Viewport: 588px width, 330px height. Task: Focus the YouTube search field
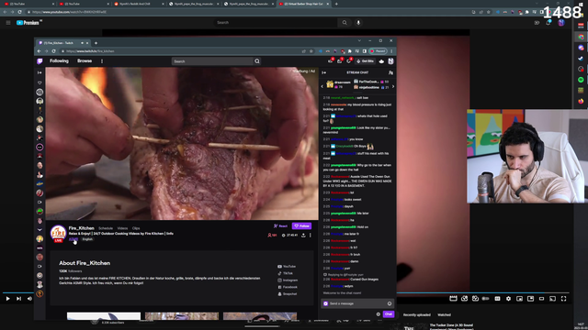pyautogui.click(x=276, y=22)
